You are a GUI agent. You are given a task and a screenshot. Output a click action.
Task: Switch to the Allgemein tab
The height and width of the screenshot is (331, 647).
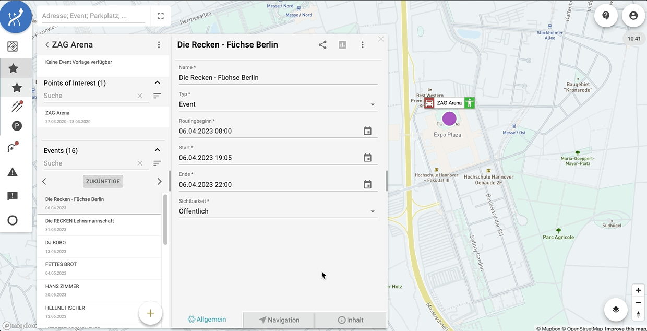pyautogui.click(x=207, y=320)
